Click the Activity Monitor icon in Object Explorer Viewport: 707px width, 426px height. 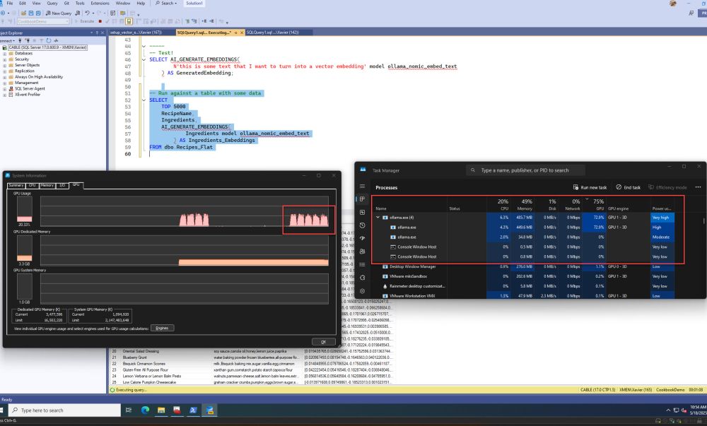(56, 40)
